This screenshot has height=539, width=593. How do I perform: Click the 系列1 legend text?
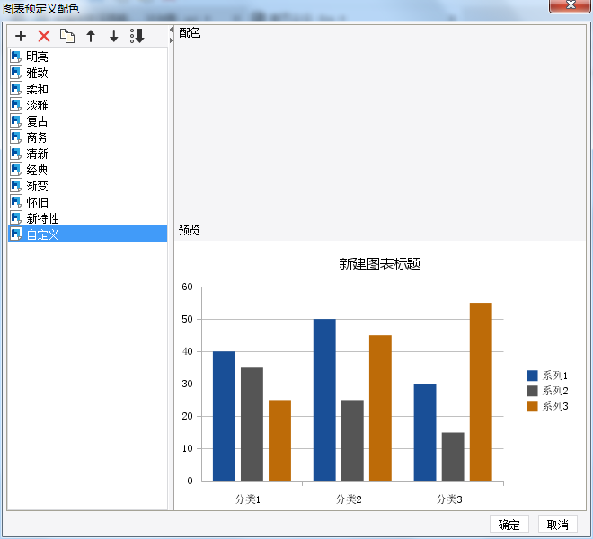555,376
